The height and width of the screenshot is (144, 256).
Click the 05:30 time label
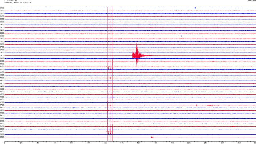(2, 39)
